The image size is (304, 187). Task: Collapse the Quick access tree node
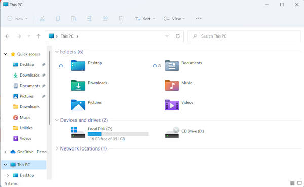point(5,54)
